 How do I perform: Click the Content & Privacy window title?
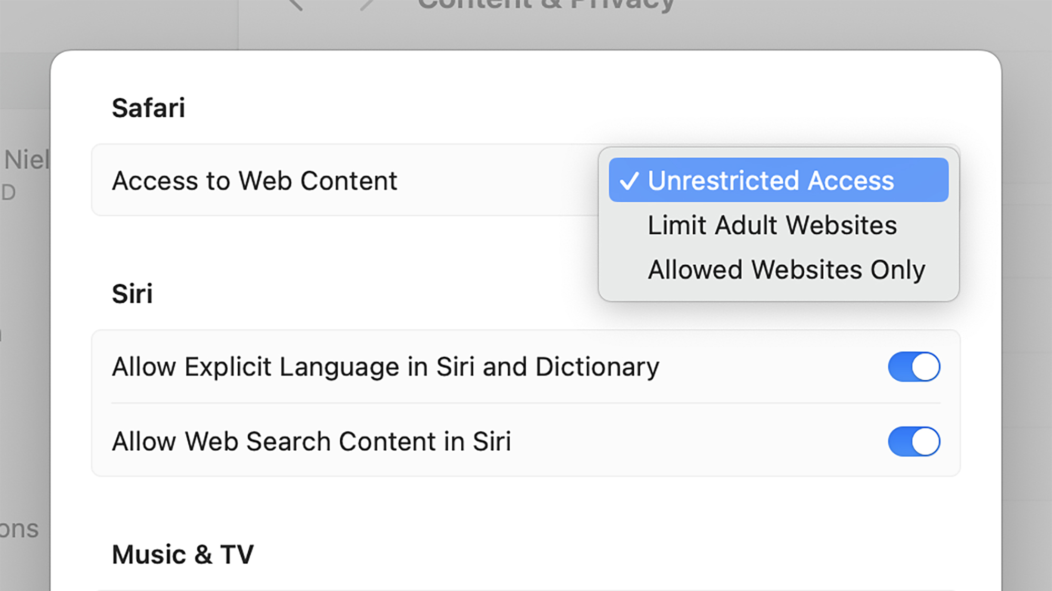click(545, 5)
